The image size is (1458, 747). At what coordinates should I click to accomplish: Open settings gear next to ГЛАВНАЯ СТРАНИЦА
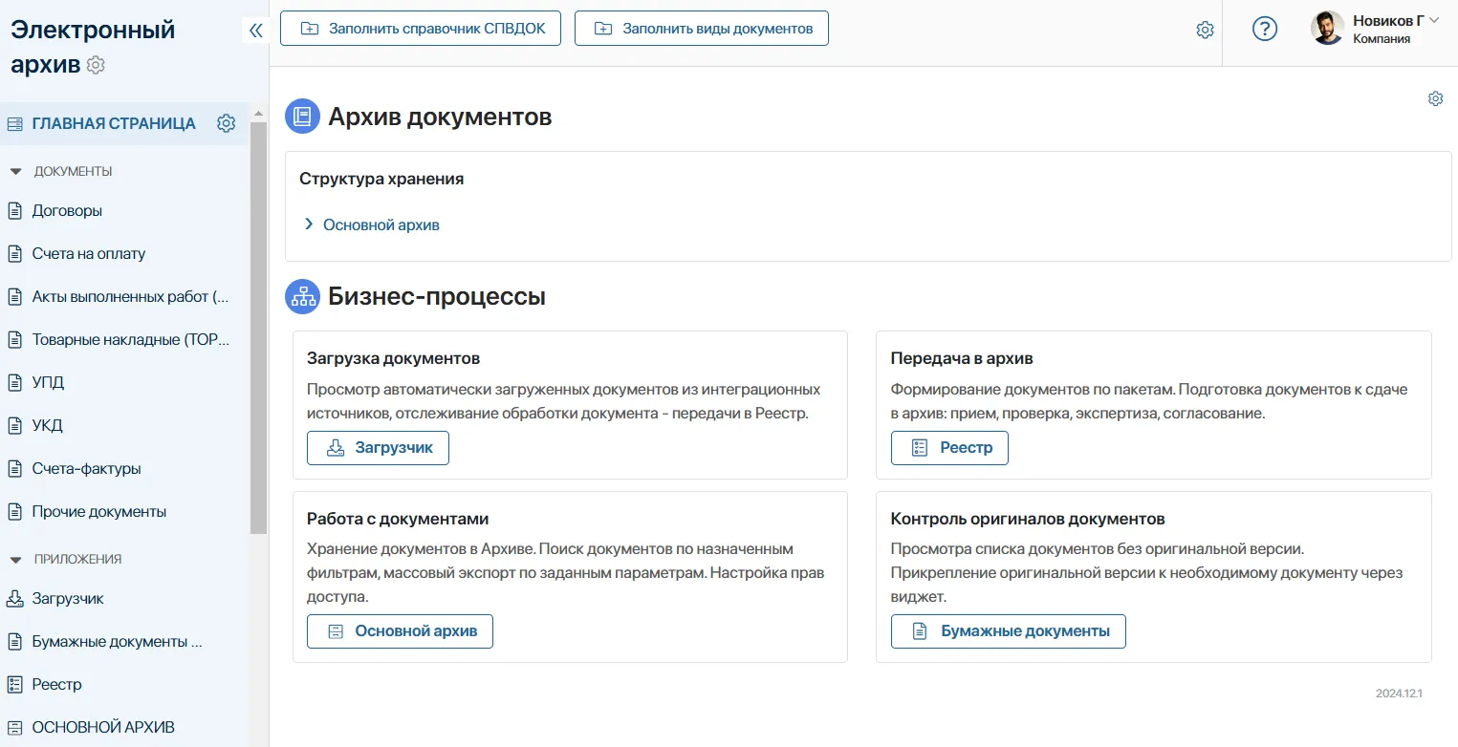(226, 123)
